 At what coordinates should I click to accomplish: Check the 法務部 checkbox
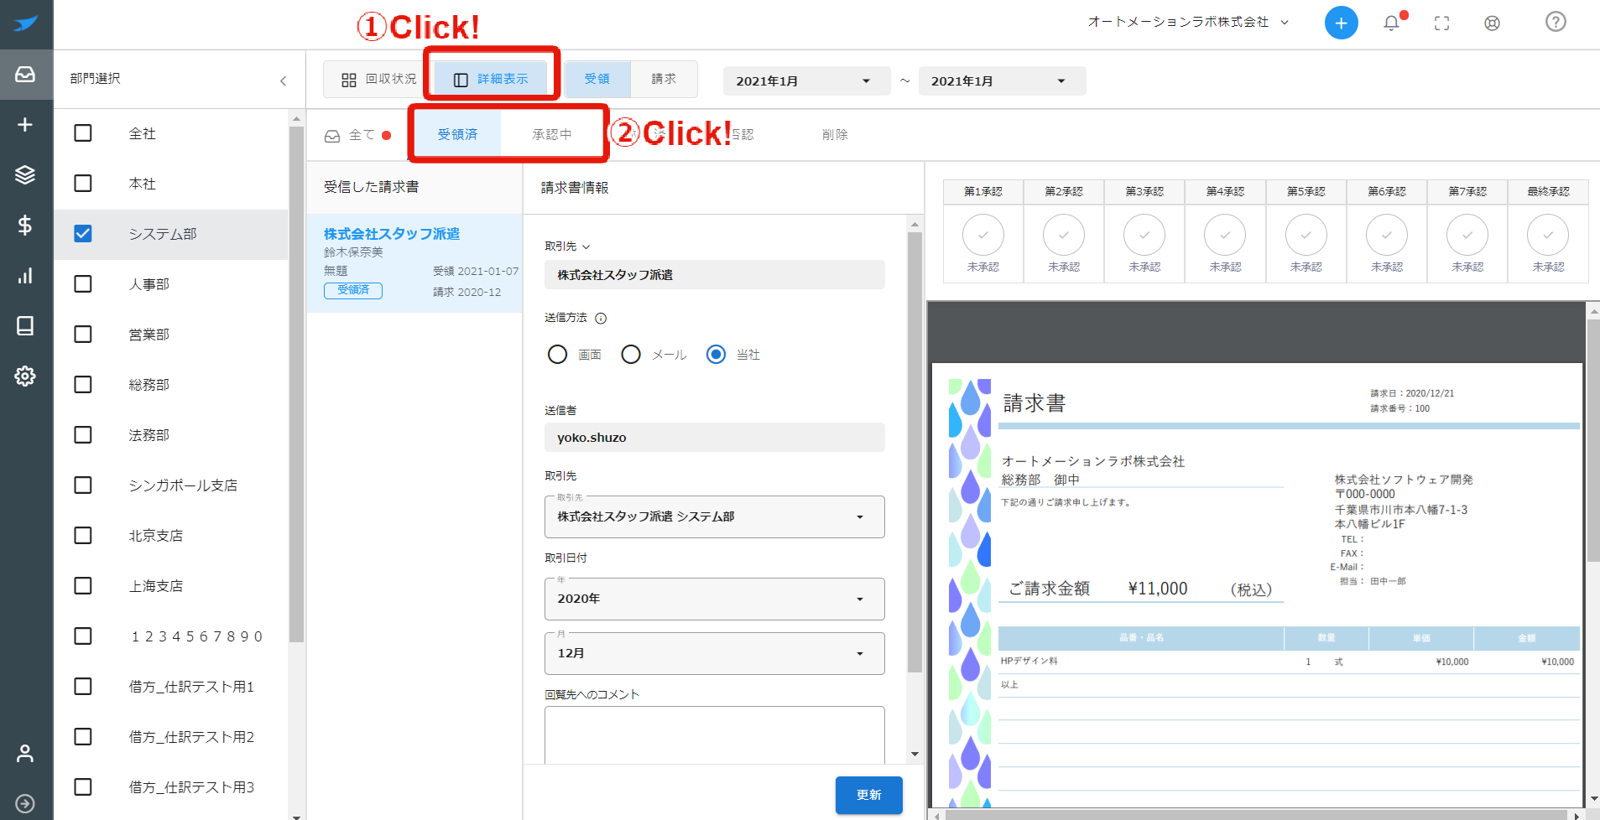[x=83, y=434]
